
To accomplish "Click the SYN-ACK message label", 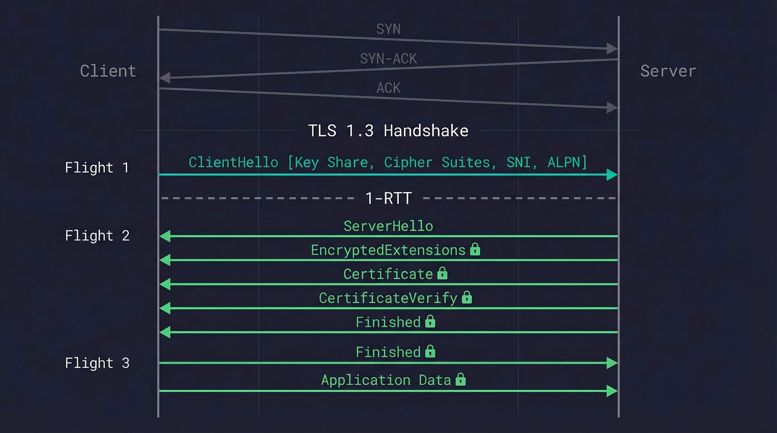I will click(x=389, y=58).
